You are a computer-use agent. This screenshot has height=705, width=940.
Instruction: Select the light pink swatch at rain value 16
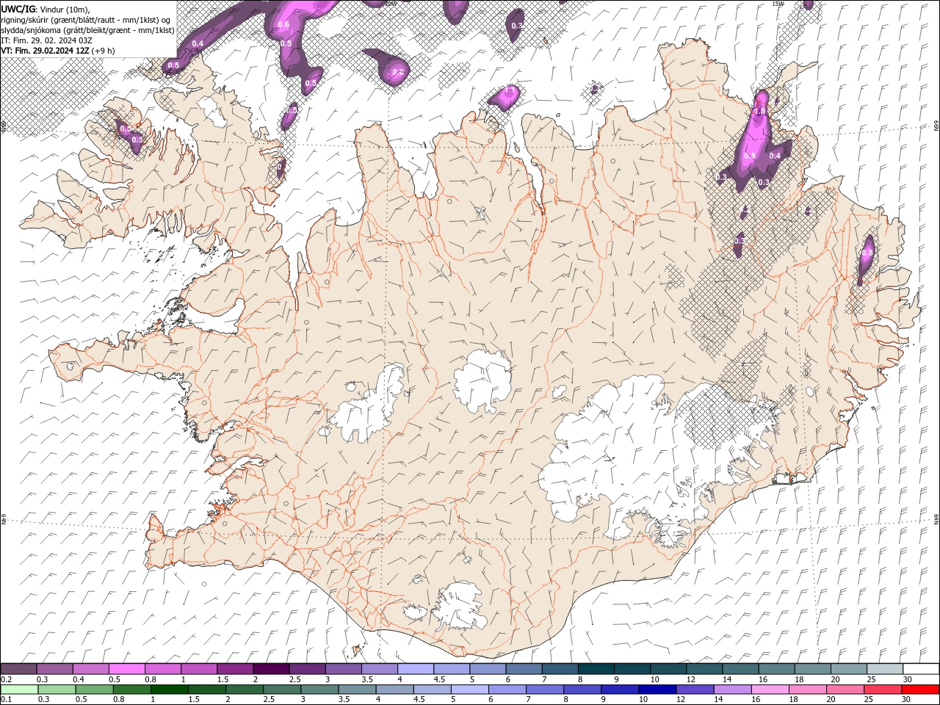tap(770, 690)
